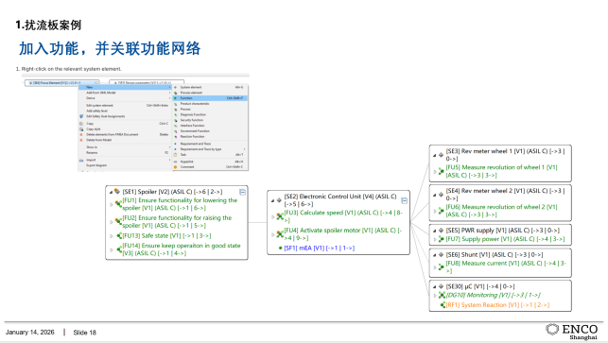Click the FU2 function icon
Viewport: 608px width, 343px height.
[118, 221]
